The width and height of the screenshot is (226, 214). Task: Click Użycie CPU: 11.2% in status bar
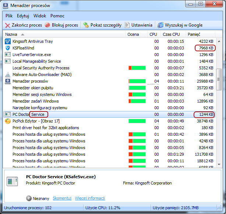coord(103,208)
